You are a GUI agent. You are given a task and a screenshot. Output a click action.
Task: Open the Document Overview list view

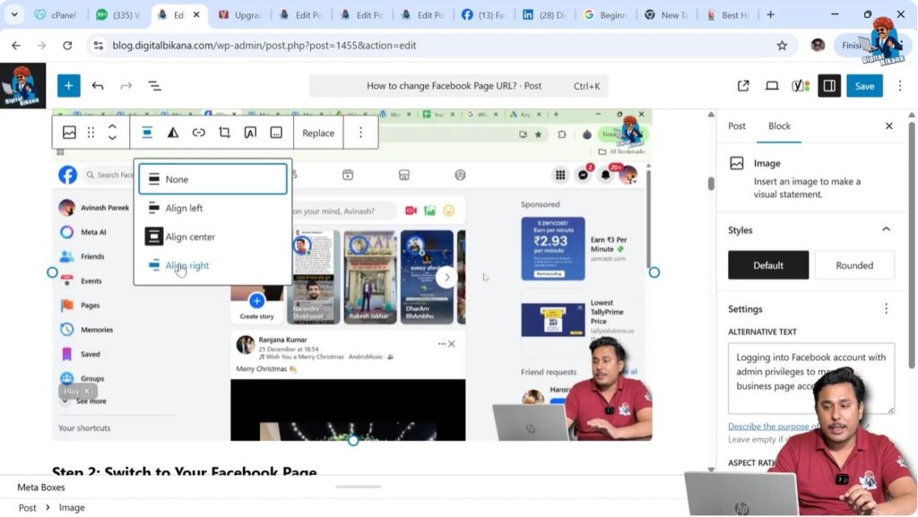154,86
